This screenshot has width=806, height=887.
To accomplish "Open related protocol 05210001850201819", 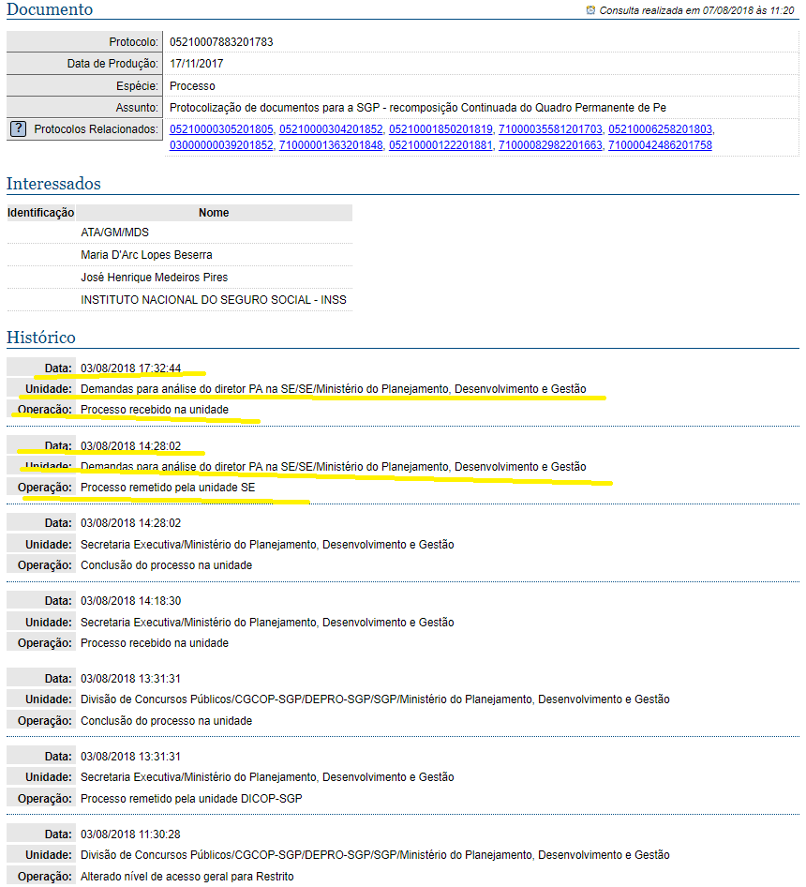I will tap(440, 129).
